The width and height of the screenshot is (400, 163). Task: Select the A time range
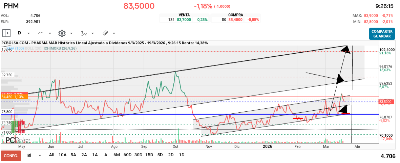(x=106, y=155)
